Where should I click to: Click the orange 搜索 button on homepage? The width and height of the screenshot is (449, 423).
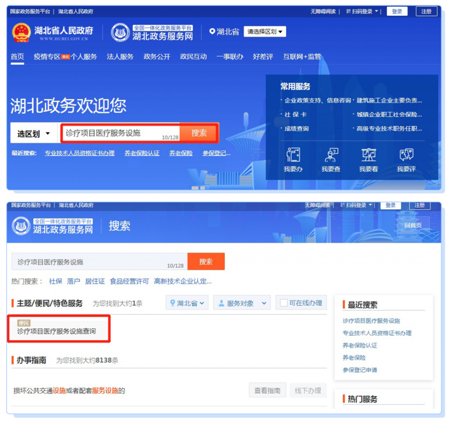tap(199, 133)
